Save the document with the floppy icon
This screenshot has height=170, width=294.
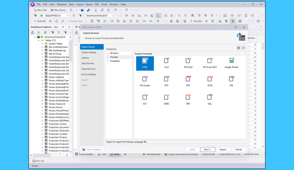[82, 10]
